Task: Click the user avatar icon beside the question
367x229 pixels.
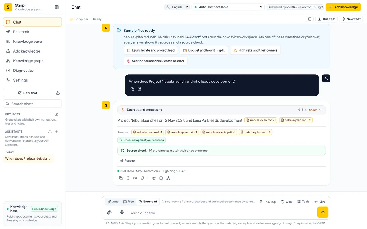Action: point(326,78)
